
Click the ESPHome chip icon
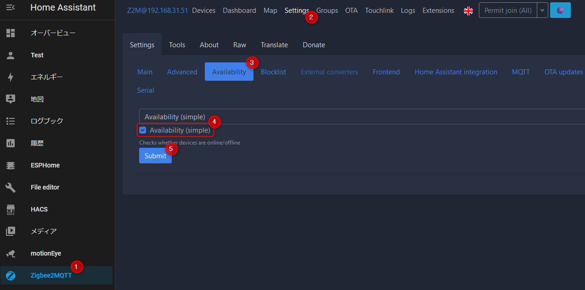click(11, 165)
